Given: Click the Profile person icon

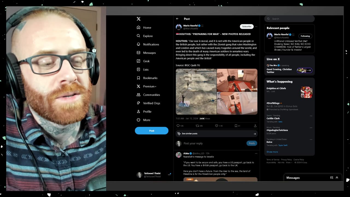Looking at the screenshot, I should point(138,112).
